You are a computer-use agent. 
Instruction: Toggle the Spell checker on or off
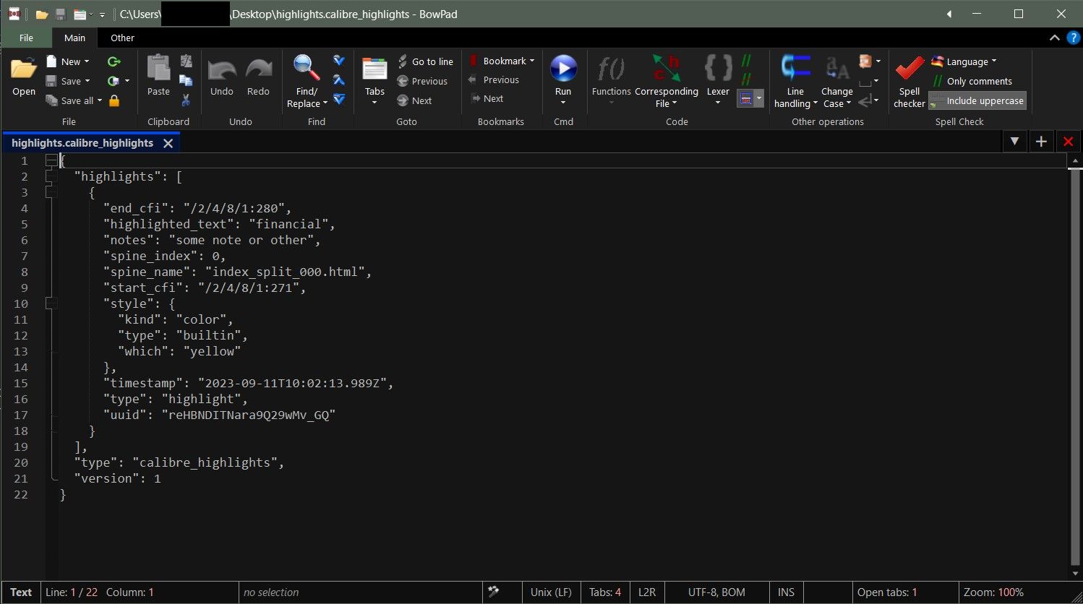click(x=909, y=79)
